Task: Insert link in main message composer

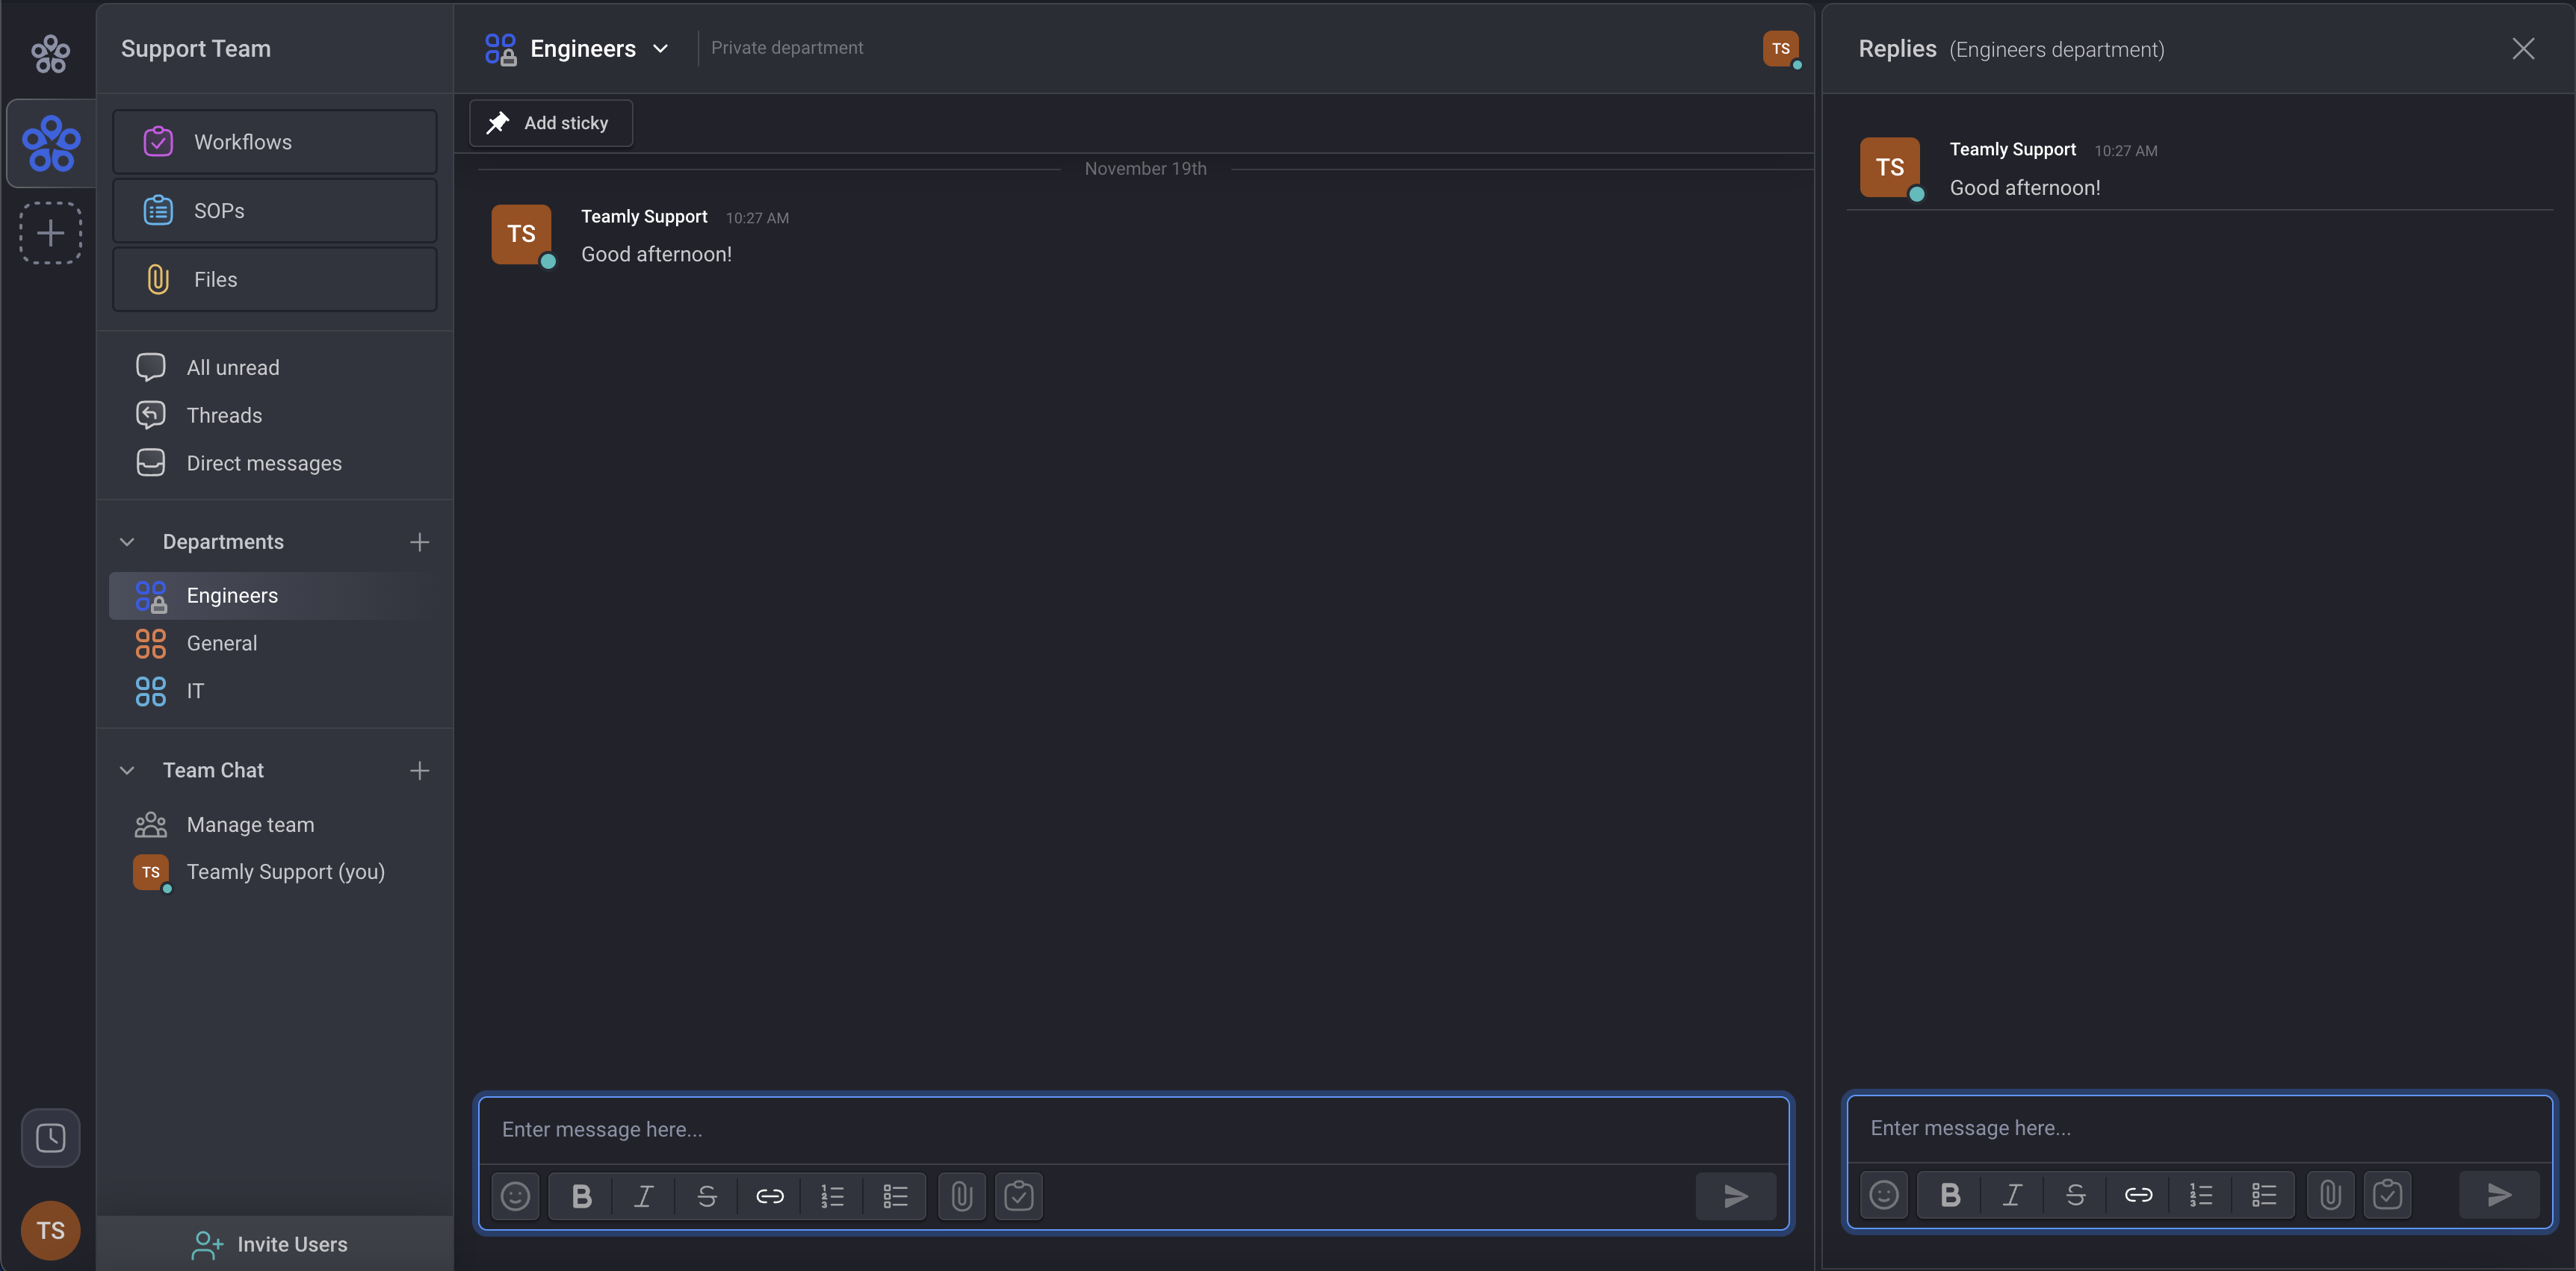Action: pyautogui.click(x=769, y=1196)
